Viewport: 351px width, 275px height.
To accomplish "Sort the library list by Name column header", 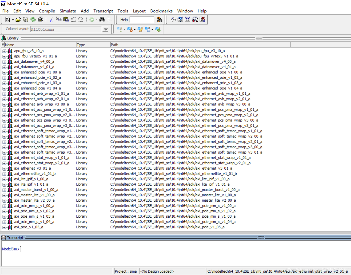I will pyautogui.click(x=40, y=45).
